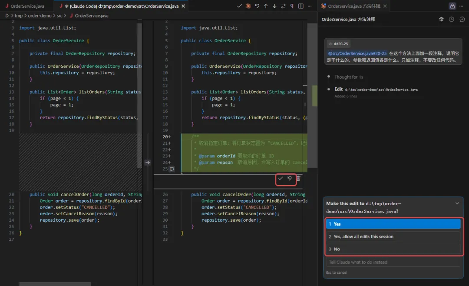Toggle whitespace display with the paragraph icon
Image resolution: width=469 pixels, height=286 pixels.
click(292, 6)
